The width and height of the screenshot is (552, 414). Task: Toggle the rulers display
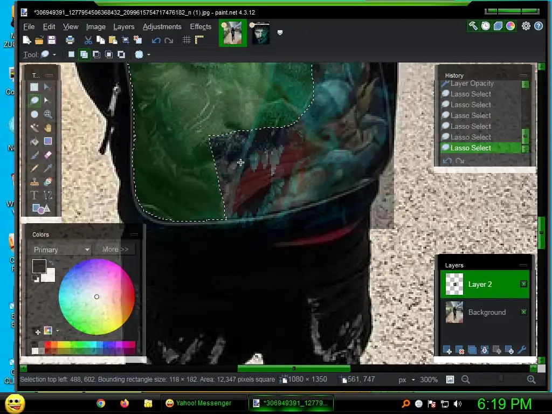coord(199,40)
